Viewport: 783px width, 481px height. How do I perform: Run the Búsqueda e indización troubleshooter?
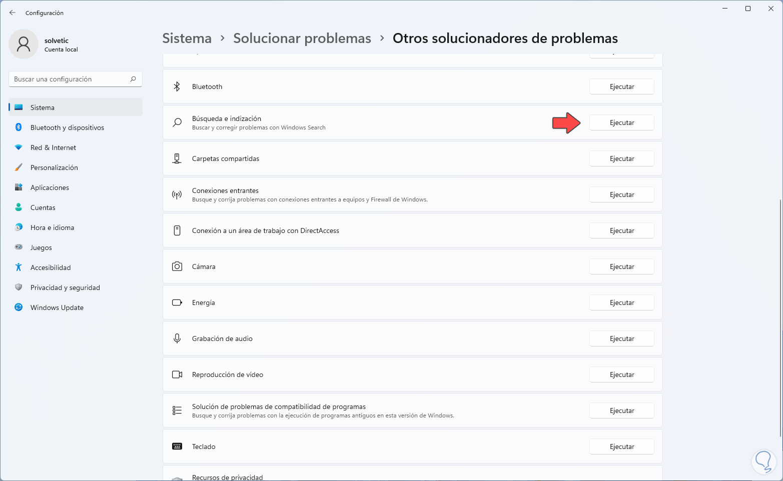[x=621, y=122]
